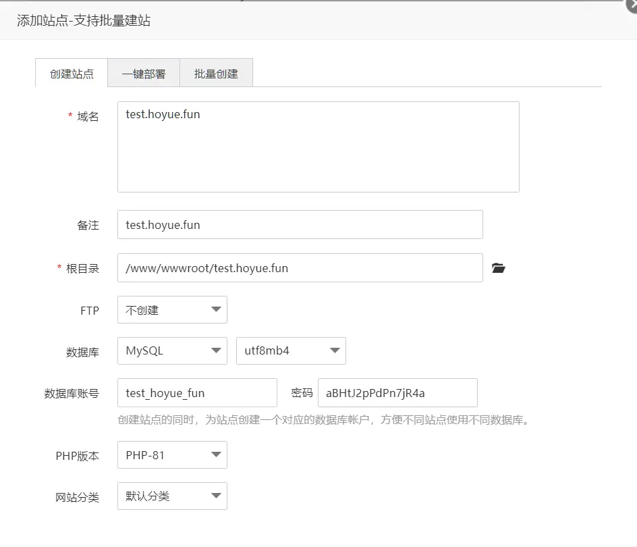Click the 数据库账号 field label

[72, 394]
